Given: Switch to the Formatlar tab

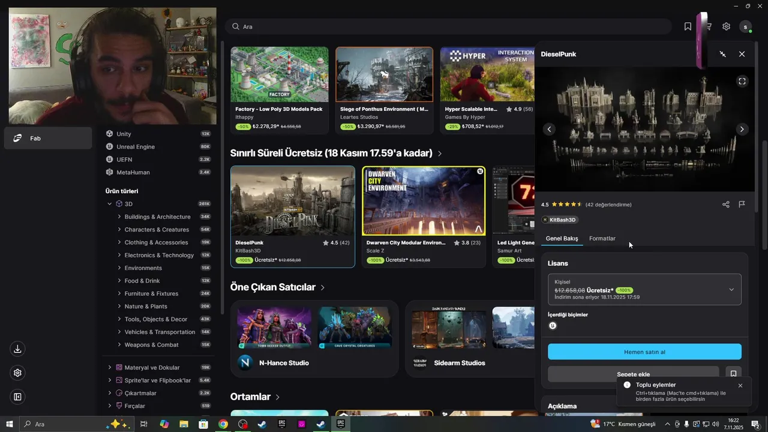Looking at the screenshot, I should click(602, 238).
